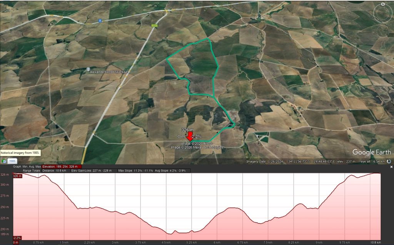Close the elevation profile panel
Screen dimensions: 394x245
[x=391, y=167]
